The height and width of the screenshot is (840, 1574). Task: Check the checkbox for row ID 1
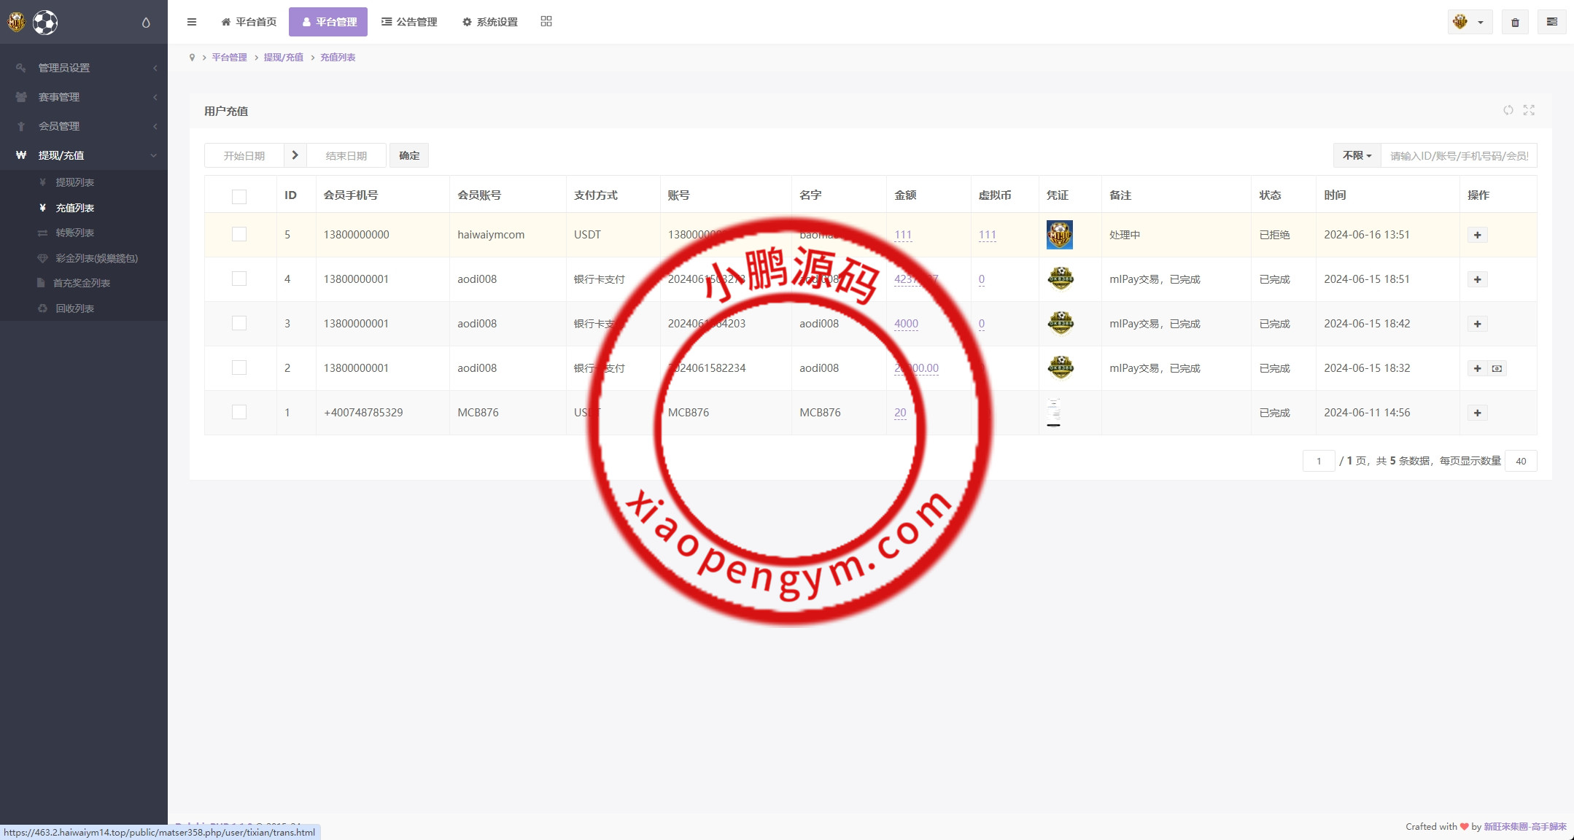(x=239, y=413)
